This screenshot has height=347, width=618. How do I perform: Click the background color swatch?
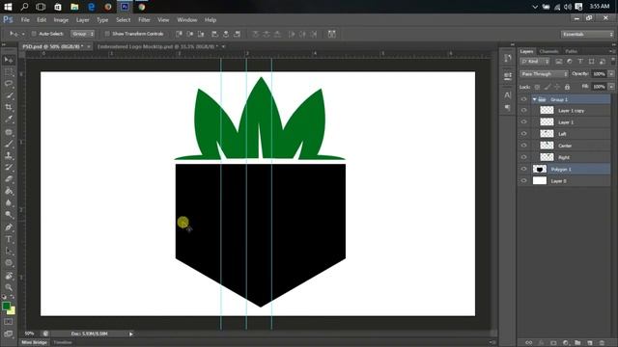[12, 310]
